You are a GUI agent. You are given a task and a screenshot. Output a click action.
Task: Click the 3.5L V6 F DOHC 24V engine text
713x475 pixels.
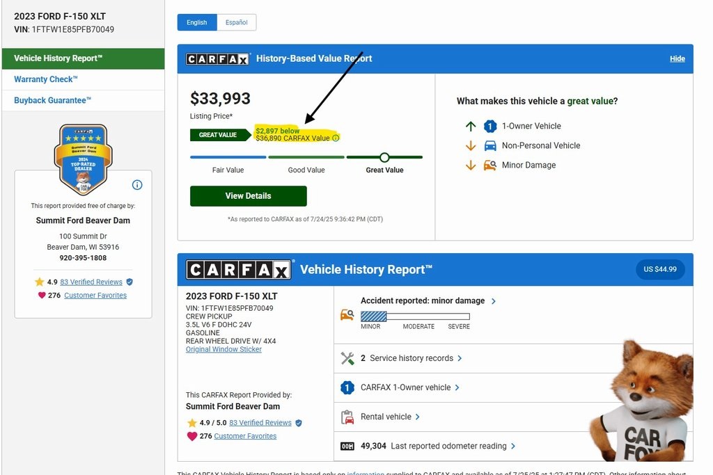click(219, 325)
